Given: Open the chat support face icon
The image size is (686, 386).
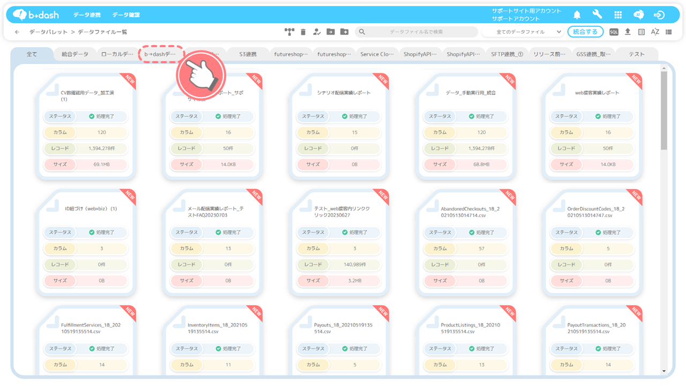Looking at the screenshot, I should pos(638,14).
